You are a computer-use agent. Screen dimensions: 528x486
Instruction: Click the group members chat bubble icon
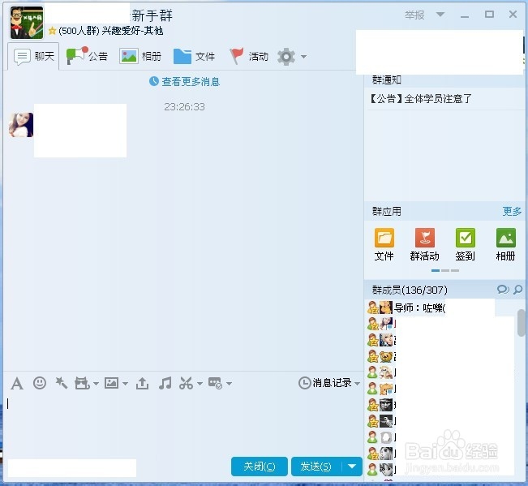[x=503, y=290]
